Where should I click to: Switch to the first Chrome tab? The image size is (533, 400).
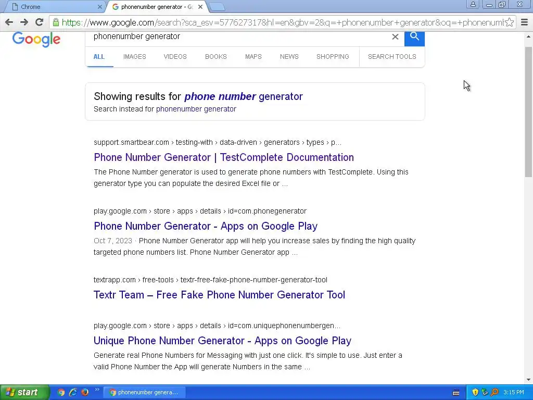tap(54, 7)
